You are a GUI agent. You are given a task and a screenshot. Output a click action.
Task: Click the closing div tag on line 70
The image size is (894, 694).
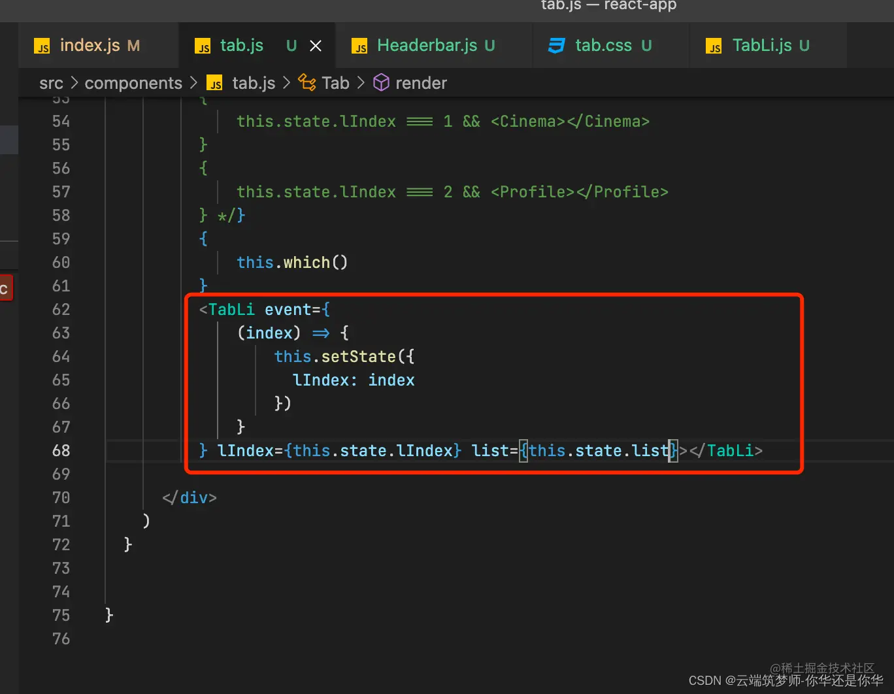(190, 498)
